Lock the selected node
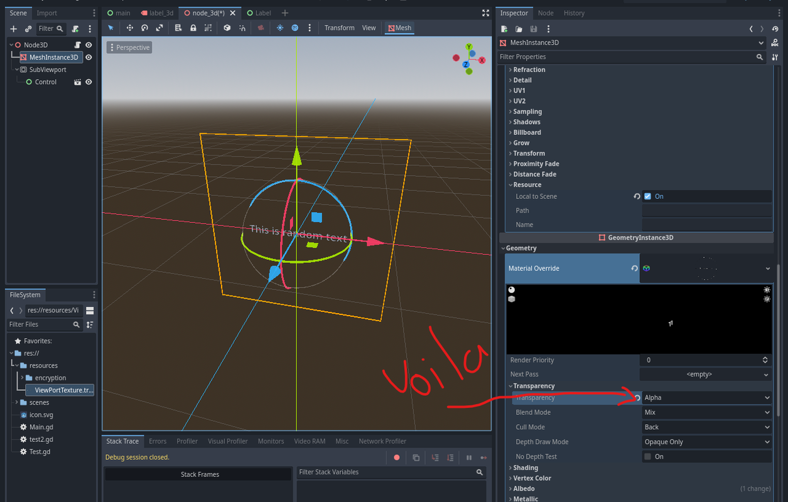This screenshot has height=502, width=788. pos(193,28)
